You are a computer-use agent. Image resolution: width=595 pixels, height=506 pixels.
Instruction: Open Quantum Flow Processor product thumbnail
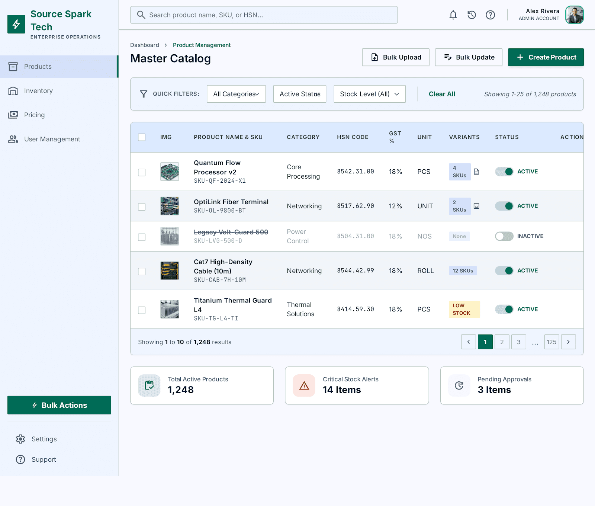point(170,172)
